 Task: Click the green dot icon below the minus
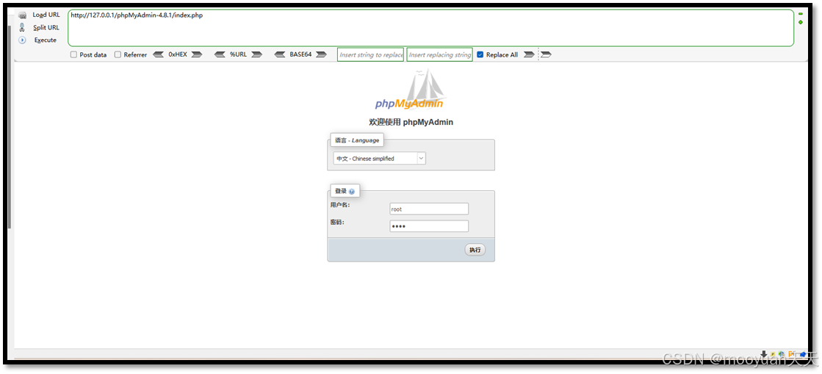pos(801,22)
